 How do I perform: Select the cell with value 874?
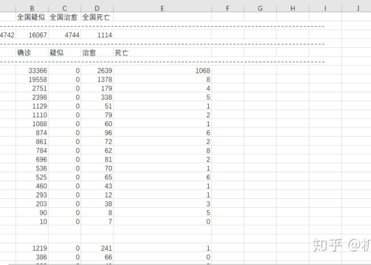pyautogui.click(x=32, y=132)
